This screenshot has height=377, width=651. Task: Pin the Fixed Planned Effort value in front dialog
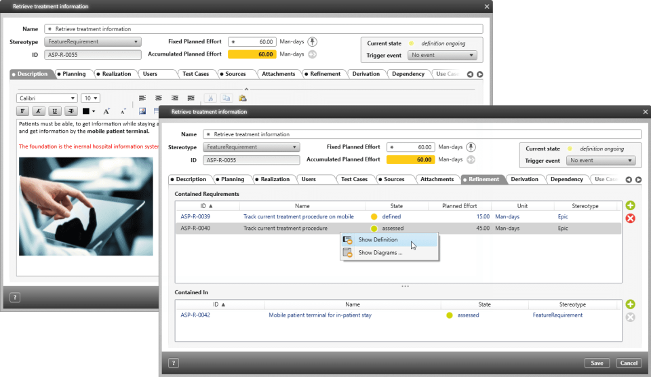tap(471, 147)
